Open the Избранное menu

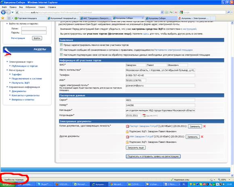(x=30, y=7)
